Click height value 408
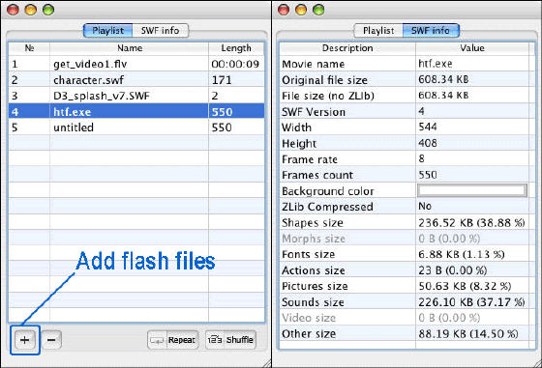This screenshot has height=368, width=542. click(x=428, y=143)
